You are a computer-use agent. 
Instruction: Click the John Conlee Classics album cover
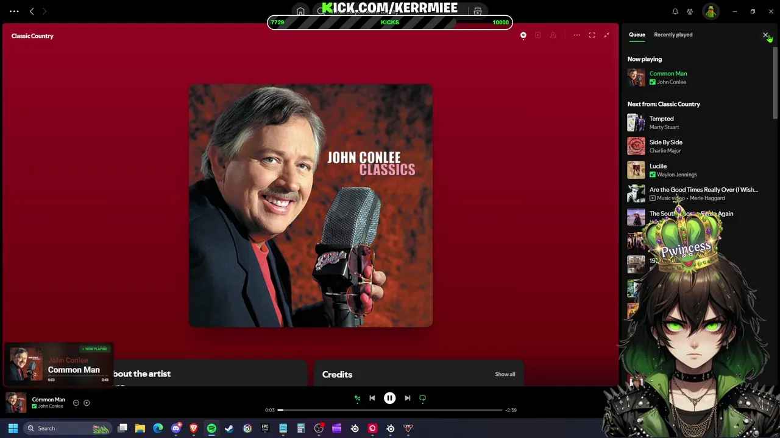(311, 206)
